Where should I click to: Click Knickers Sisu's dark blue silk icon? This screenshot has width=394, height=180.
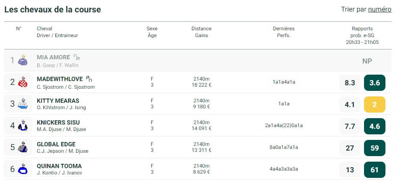tap(23, 125)
